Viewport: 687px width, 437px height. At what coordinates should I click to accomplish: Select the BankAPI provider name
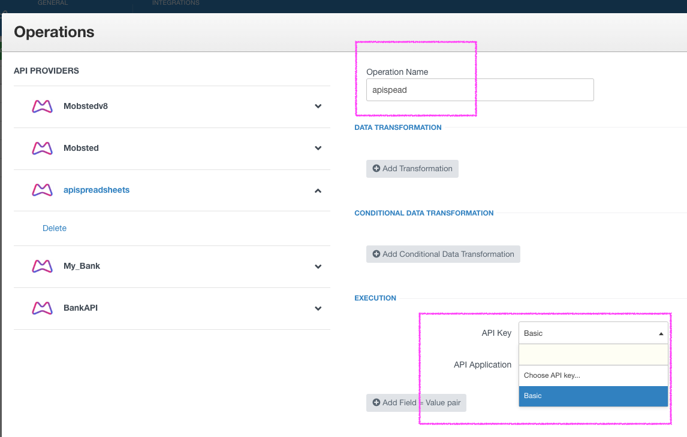(80, 308)
